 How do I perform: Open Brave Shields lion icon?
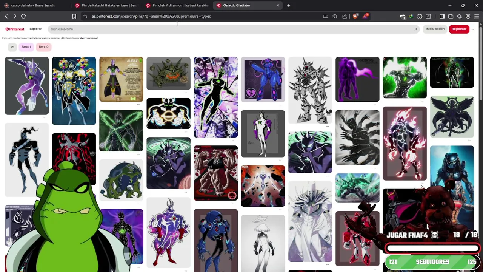point(355,16)
